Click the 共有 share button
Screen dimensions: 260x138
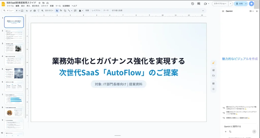coord(239,4)
